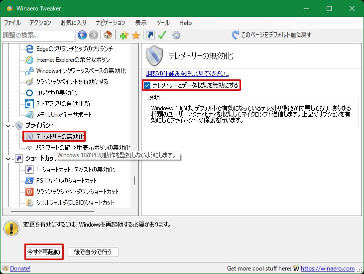Open the ファイル menu
This screenshot has height=274, width=364.
[x=12, y=23]
